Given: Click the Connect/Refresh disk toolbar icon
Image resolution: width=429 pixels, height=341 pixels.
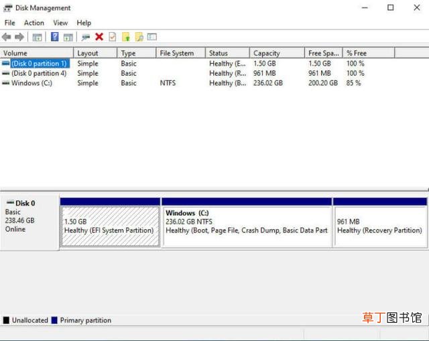Looking at the screenshot, I should pyautogui.click(x=86, y=38).
